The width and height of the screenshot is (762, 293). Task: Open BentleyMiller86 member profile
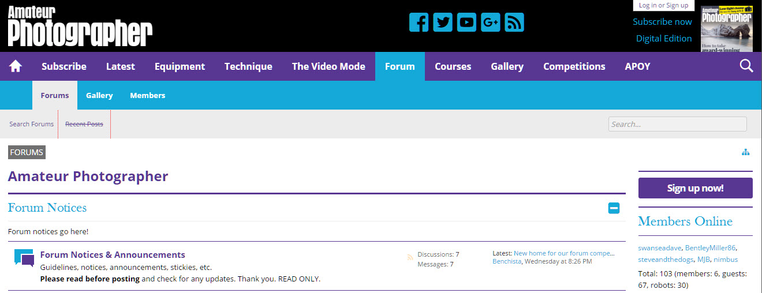[x=710, y=248]
